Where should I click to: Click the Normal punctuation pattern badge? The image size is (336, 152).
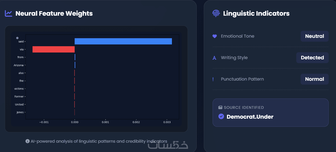pyautogui.click(x=314, y=79)
